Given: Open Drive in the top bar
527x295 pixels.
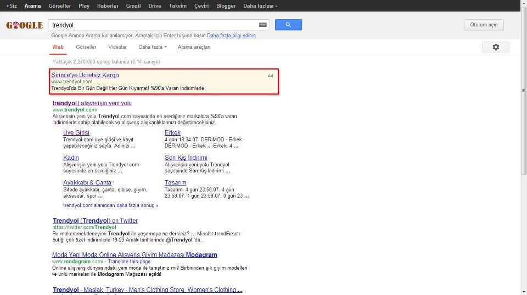Looking at the screenshot, I should (x=155, y=5).
